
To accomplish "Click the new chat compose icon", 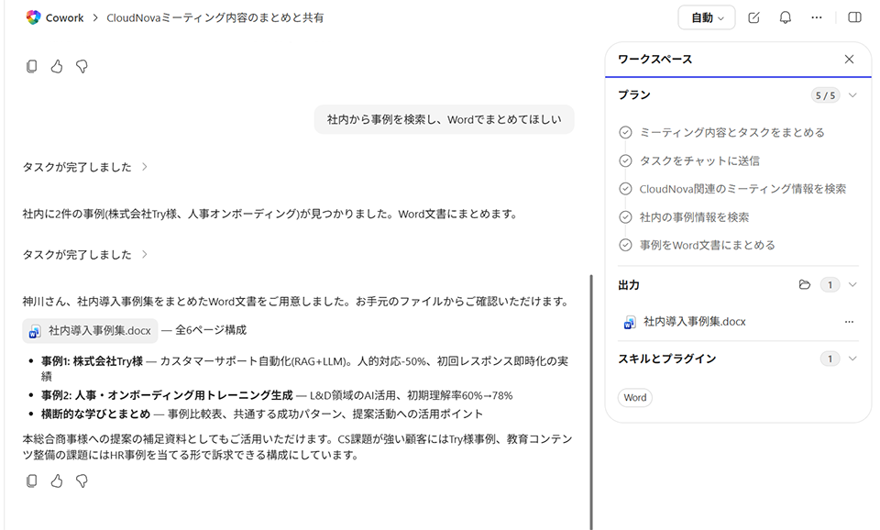I will (753, 18).
